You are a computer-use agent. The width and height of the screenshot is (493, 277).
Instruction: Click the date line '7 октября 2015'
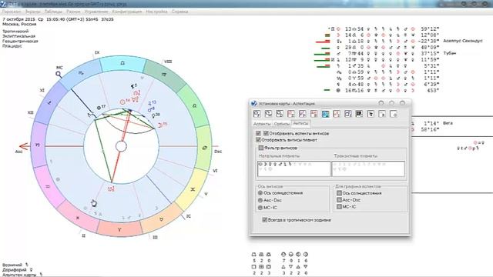click(x=18, y=19)
